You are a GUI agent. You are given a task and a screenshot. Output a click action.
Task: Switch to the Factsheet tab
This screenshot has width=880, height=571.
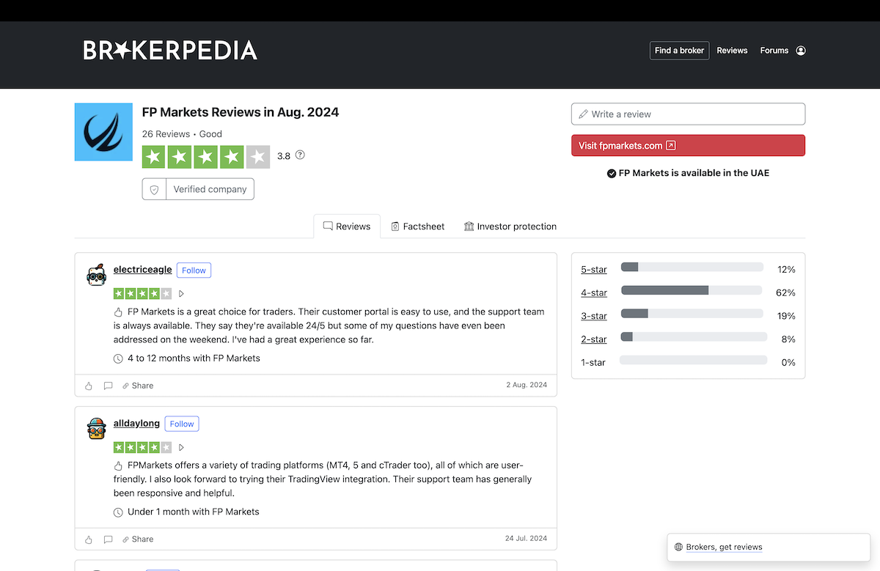click(x=417, y=226)
